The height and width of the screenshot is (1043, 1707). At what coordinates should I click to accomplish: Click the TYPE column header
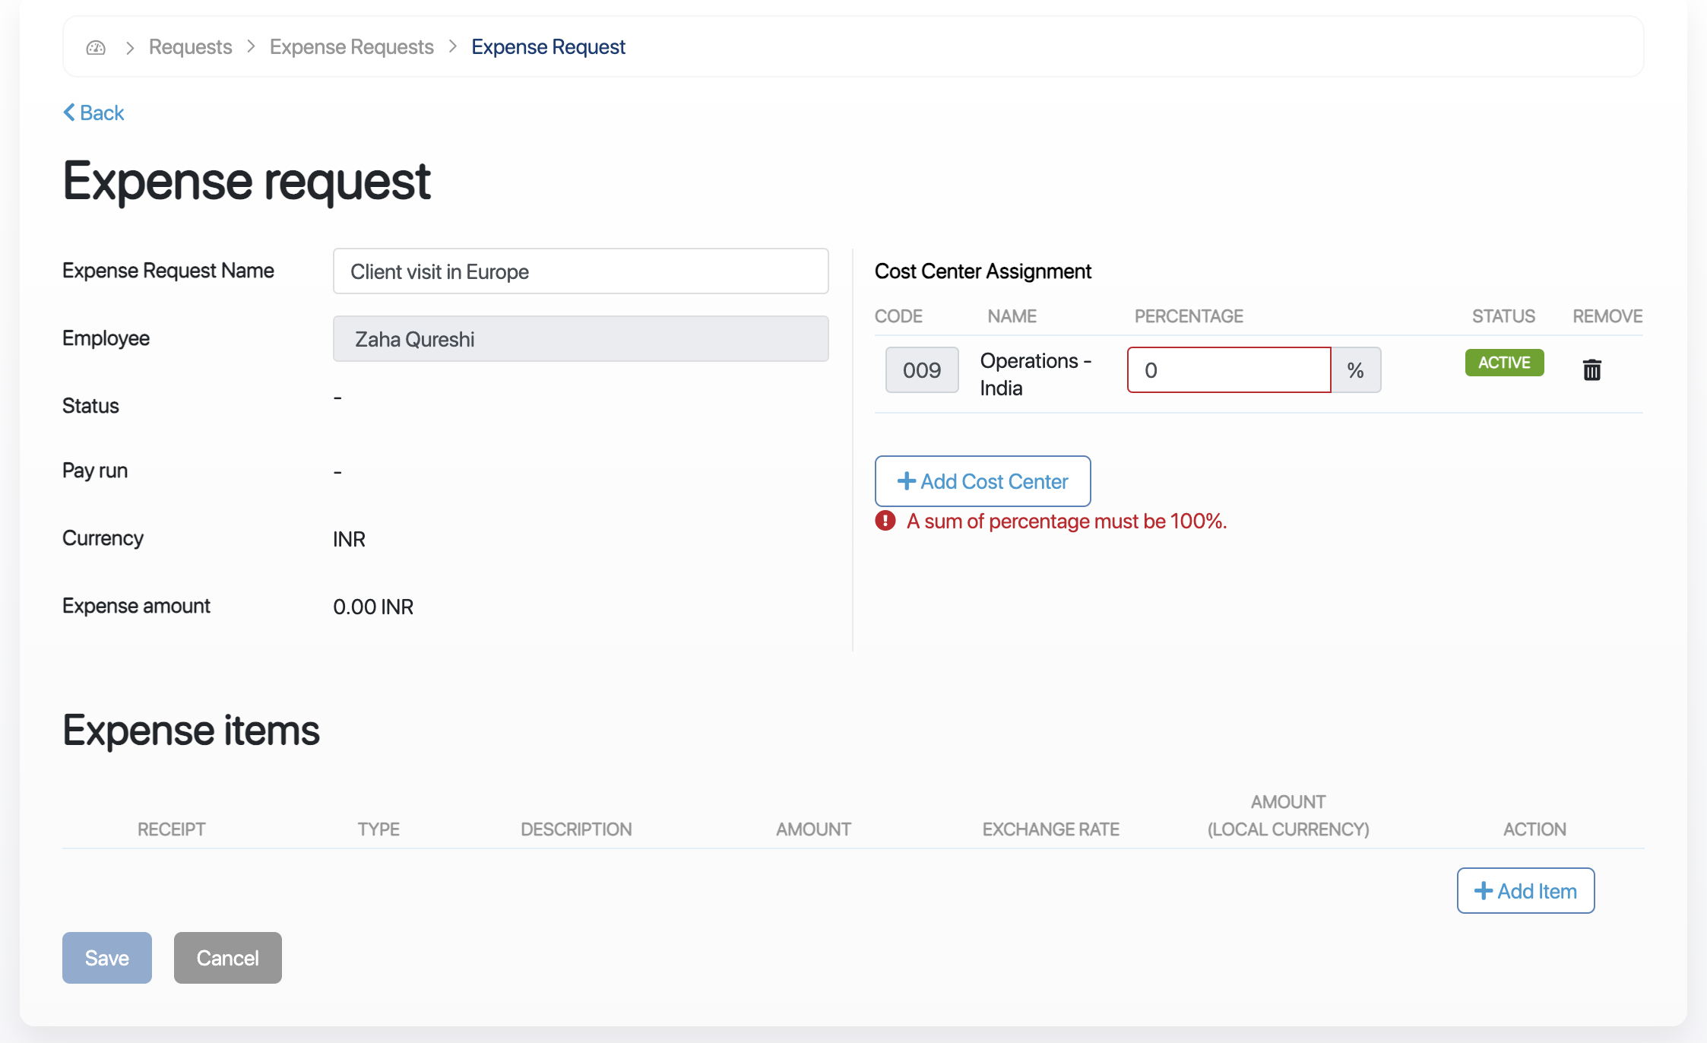click(378, 829)
